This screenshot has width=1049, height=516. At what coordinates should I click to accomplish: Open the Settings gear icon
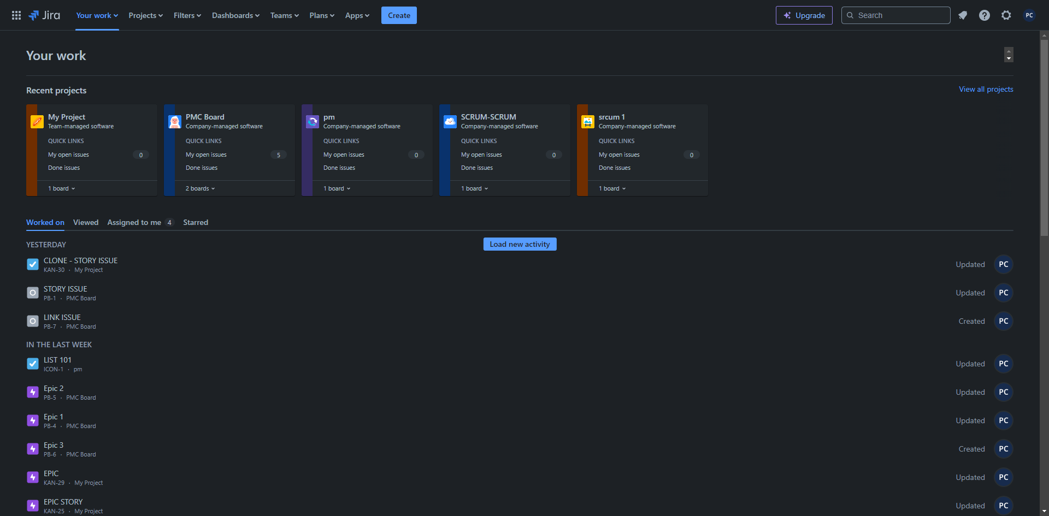pyautogui.click(x=1006, y=15)
